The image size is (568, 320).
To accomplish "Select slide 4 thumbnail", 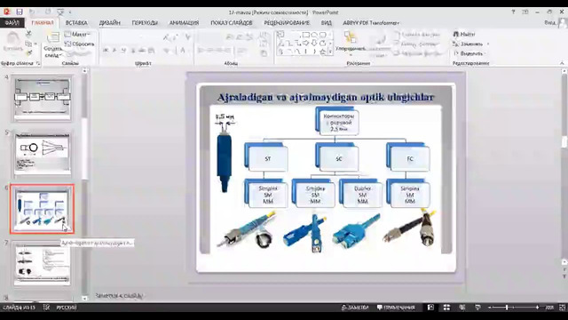I will [x=43, y=98].
